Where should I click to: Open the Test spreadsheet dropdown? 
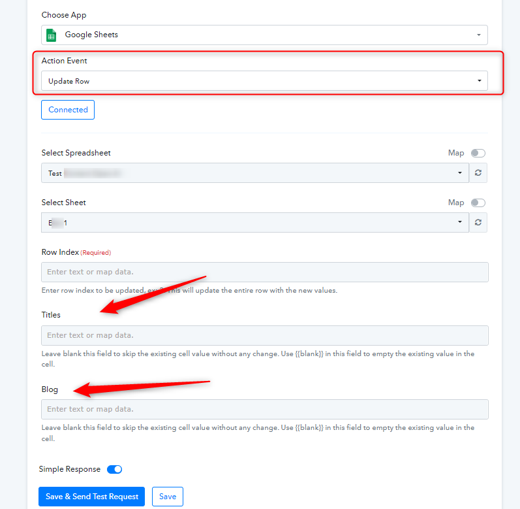coord(255,172)
